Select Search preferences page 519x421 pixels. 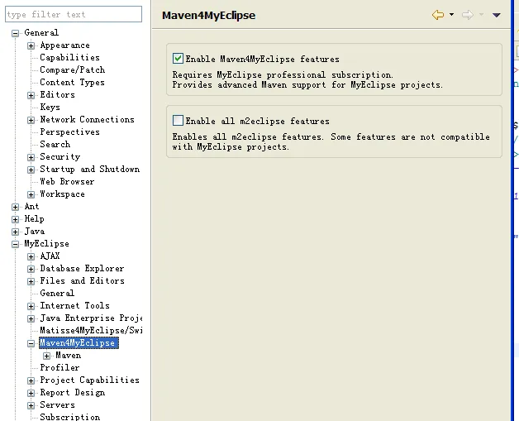tap(55, 144)
